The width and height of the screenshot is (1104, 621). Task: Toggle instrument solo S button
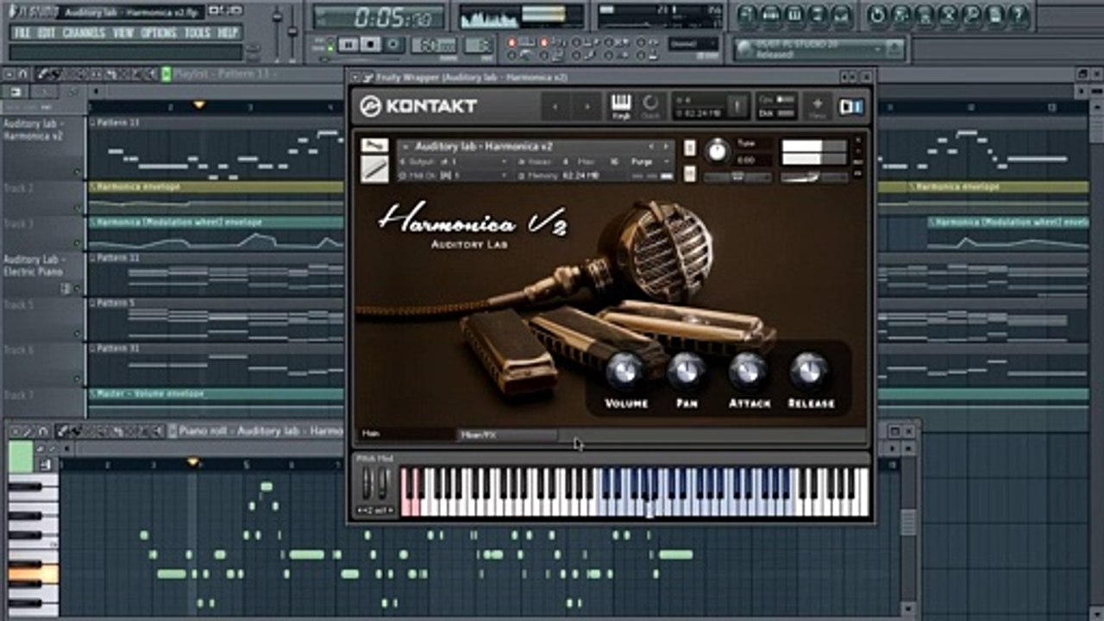[x=690, y=148]
